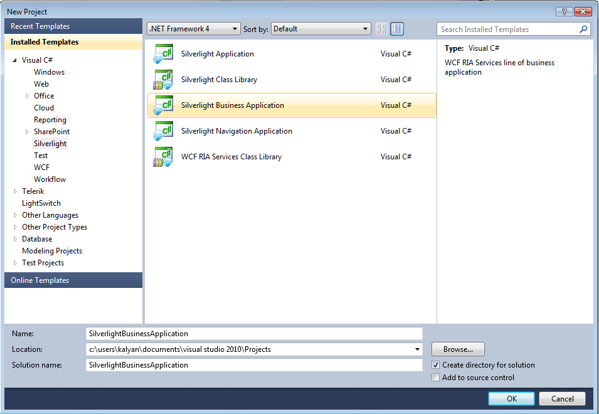Select the Modeling Projects tree item
This screenshot has width=599, height=414.
click(x=52, y=251)
